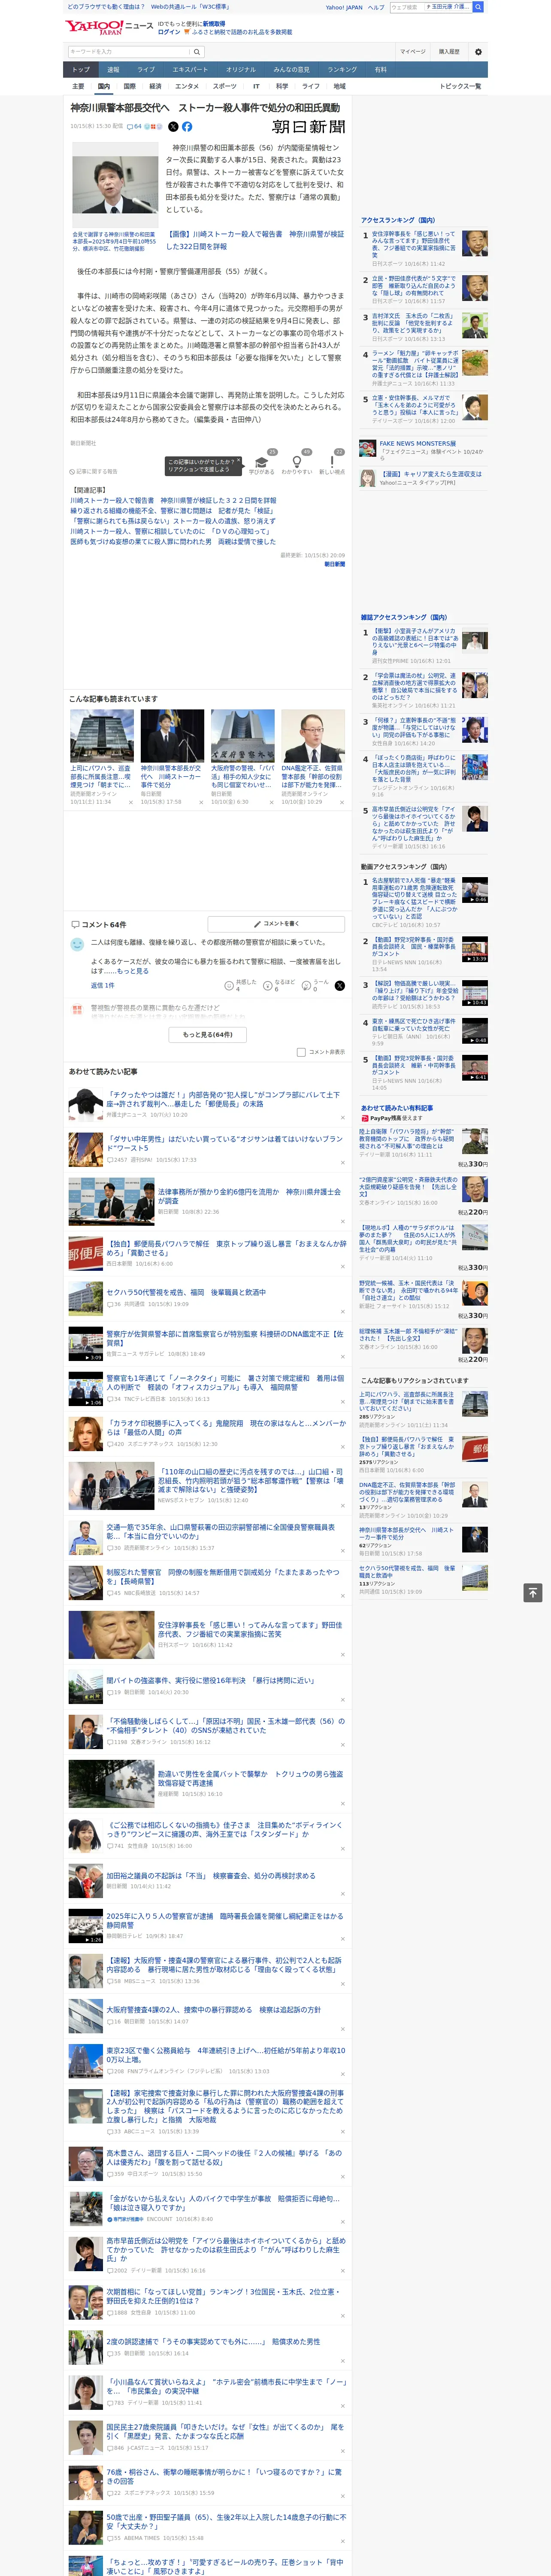551x2576 pixels.
Task: Open FAKE NEWS MONSTERS展 promo link
Action: coord(417,443)
